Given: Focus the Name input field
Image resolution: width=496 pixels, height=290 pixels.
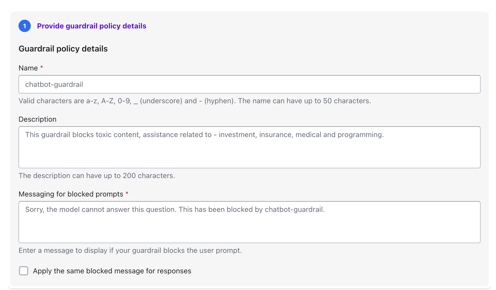Looking at the screenshot, I should click(x=249, y=84).
